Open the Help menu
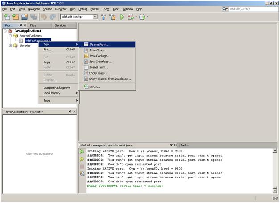Viewport: 280px width, 203px height. 139,9
